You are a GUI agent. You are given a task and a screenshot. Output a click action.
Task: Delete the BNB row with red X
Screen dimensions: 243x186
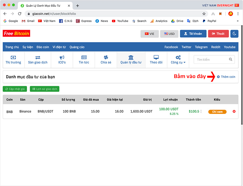click(x=234, y=111)
